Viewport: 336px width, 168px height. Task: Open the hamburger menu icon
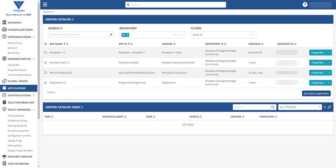[x=45, y=5]
